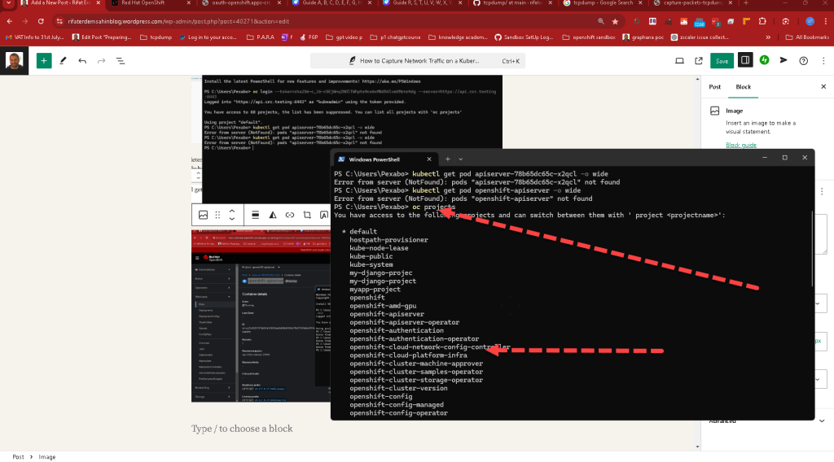Click the Image block type icon
834x462 pixels.
(203, 215)
